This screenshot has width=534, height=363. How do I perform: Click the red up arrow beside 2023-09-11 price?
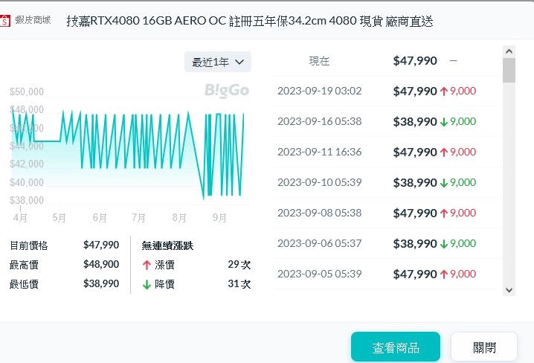tap(444, 152)
